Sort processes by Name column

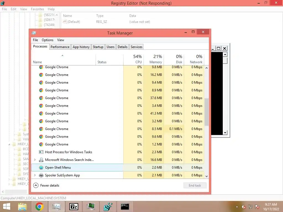click(x=63, y=60)
